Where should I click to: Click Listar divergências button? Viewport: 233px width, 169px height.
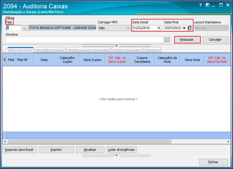[122, 150]
